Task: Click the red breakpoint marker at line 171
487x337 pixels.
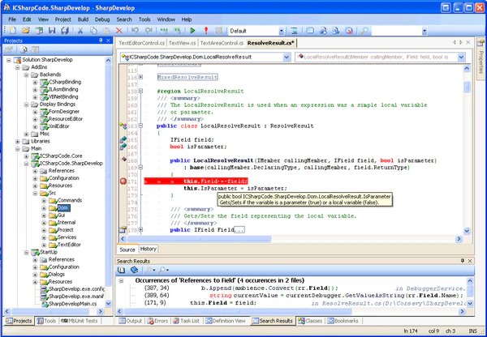Action: point(123,181)
